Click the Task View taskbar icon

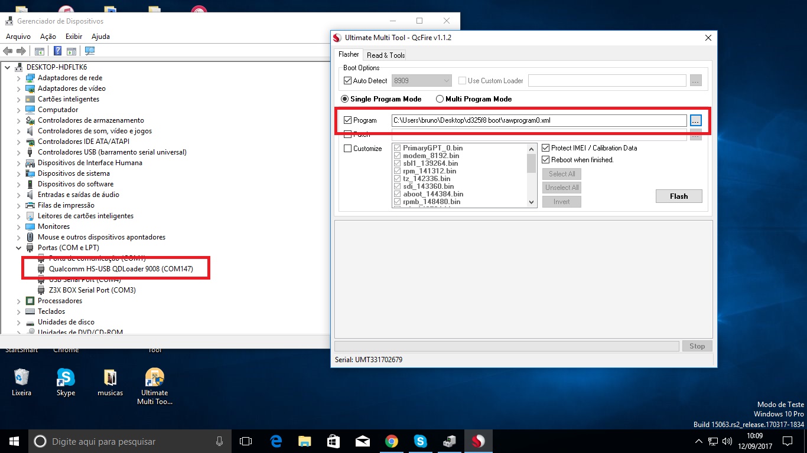pyautogui.click(x=246, y=441)
